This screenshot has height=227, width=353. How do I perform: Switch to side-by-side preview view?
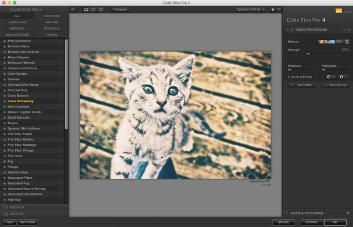click(x=101, y=10)
